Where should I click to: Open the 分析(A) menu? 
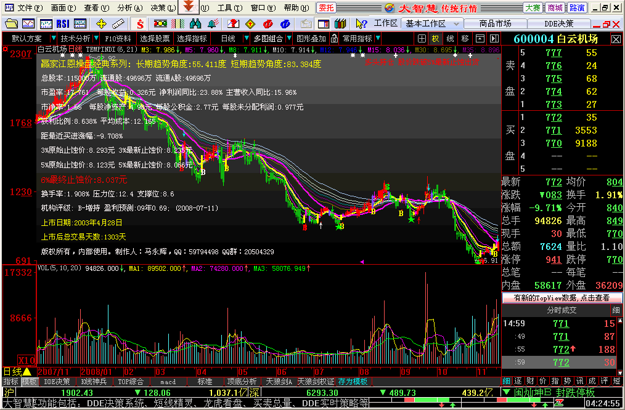pos(130,7)
